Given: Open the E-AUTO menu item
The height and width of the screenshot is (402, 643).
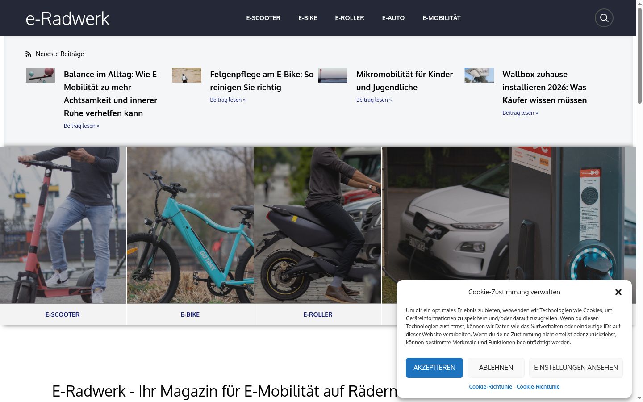Looking at the screenshot, I should [393, 18].
